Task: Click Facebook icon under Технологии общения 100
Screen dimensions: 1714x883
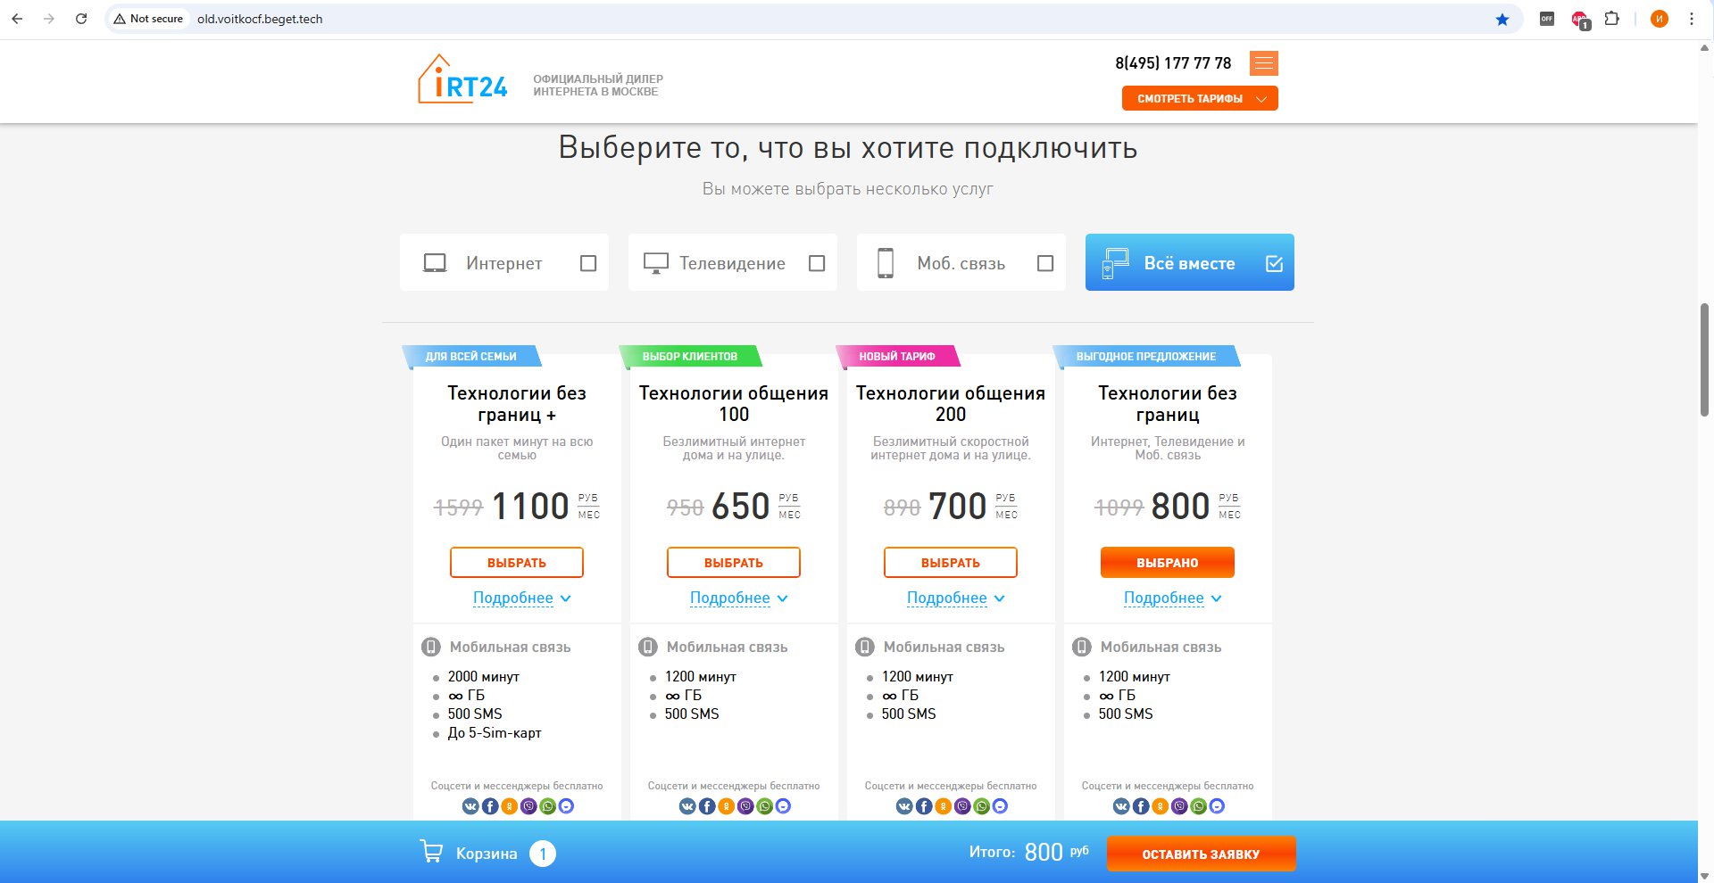Action: point(707,806)
